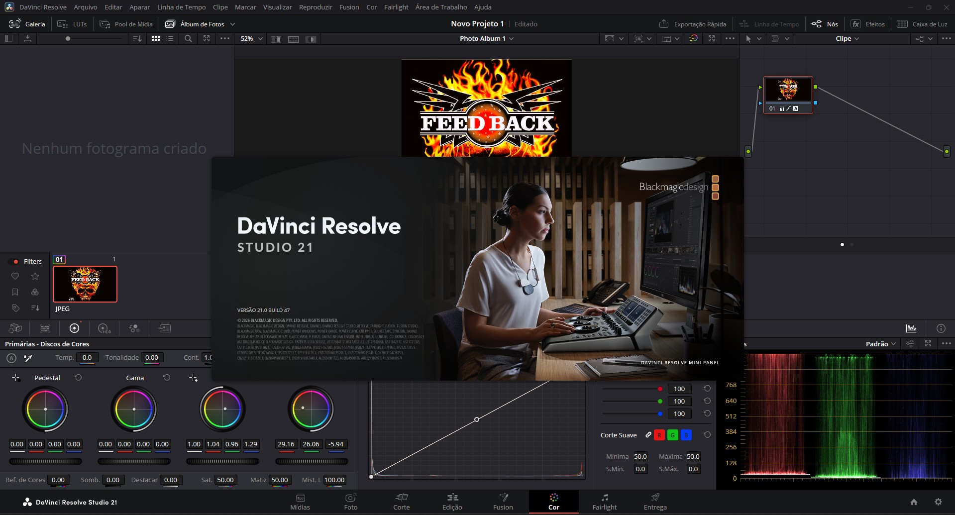Click Exportação Rápida button

tap(692, 24)
